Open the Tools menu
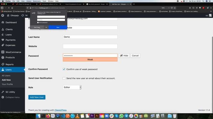This screenshot has width=213, height=119. (x=44, y=1)
